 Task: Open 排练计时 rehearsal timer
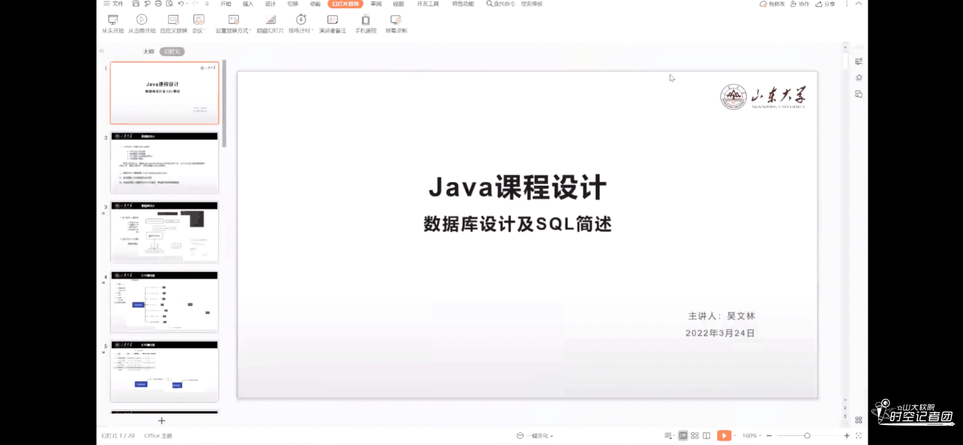pos(301,20)
